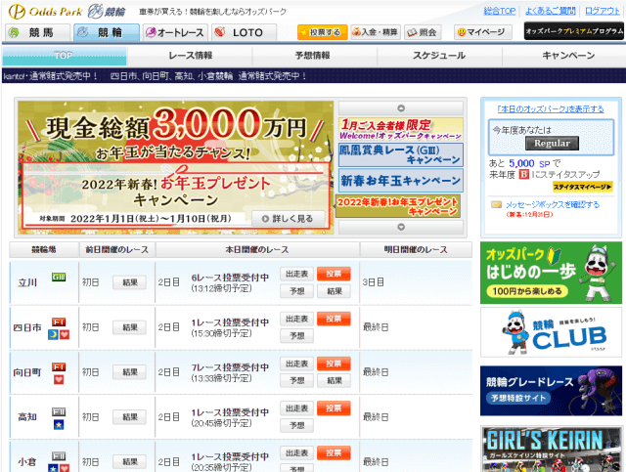
Task: Click 向日町 FⅠ grade icon
Action: click(x=59, y=366)
